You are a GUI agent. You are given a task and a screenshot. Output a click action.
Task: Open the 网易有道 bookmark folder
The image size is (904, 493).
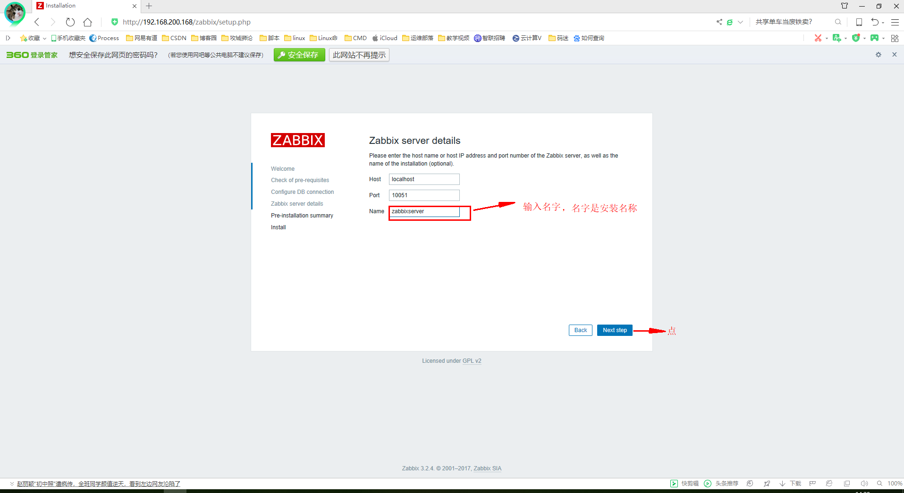[142, 38]
